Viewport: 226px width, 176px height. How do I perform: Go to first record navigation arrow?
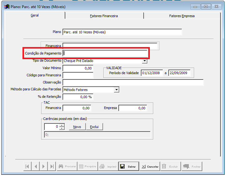(27, 167)
